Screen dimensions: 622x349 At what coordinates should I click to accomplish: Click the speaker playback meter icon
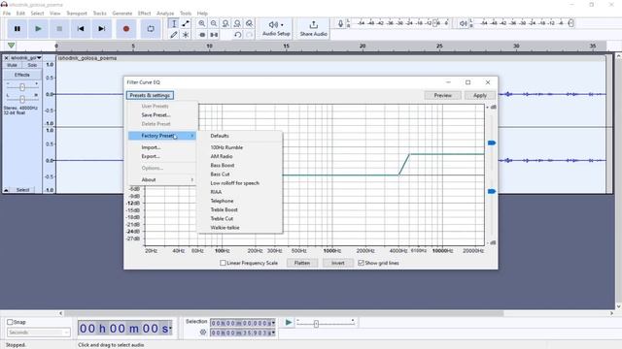(463, 23)
